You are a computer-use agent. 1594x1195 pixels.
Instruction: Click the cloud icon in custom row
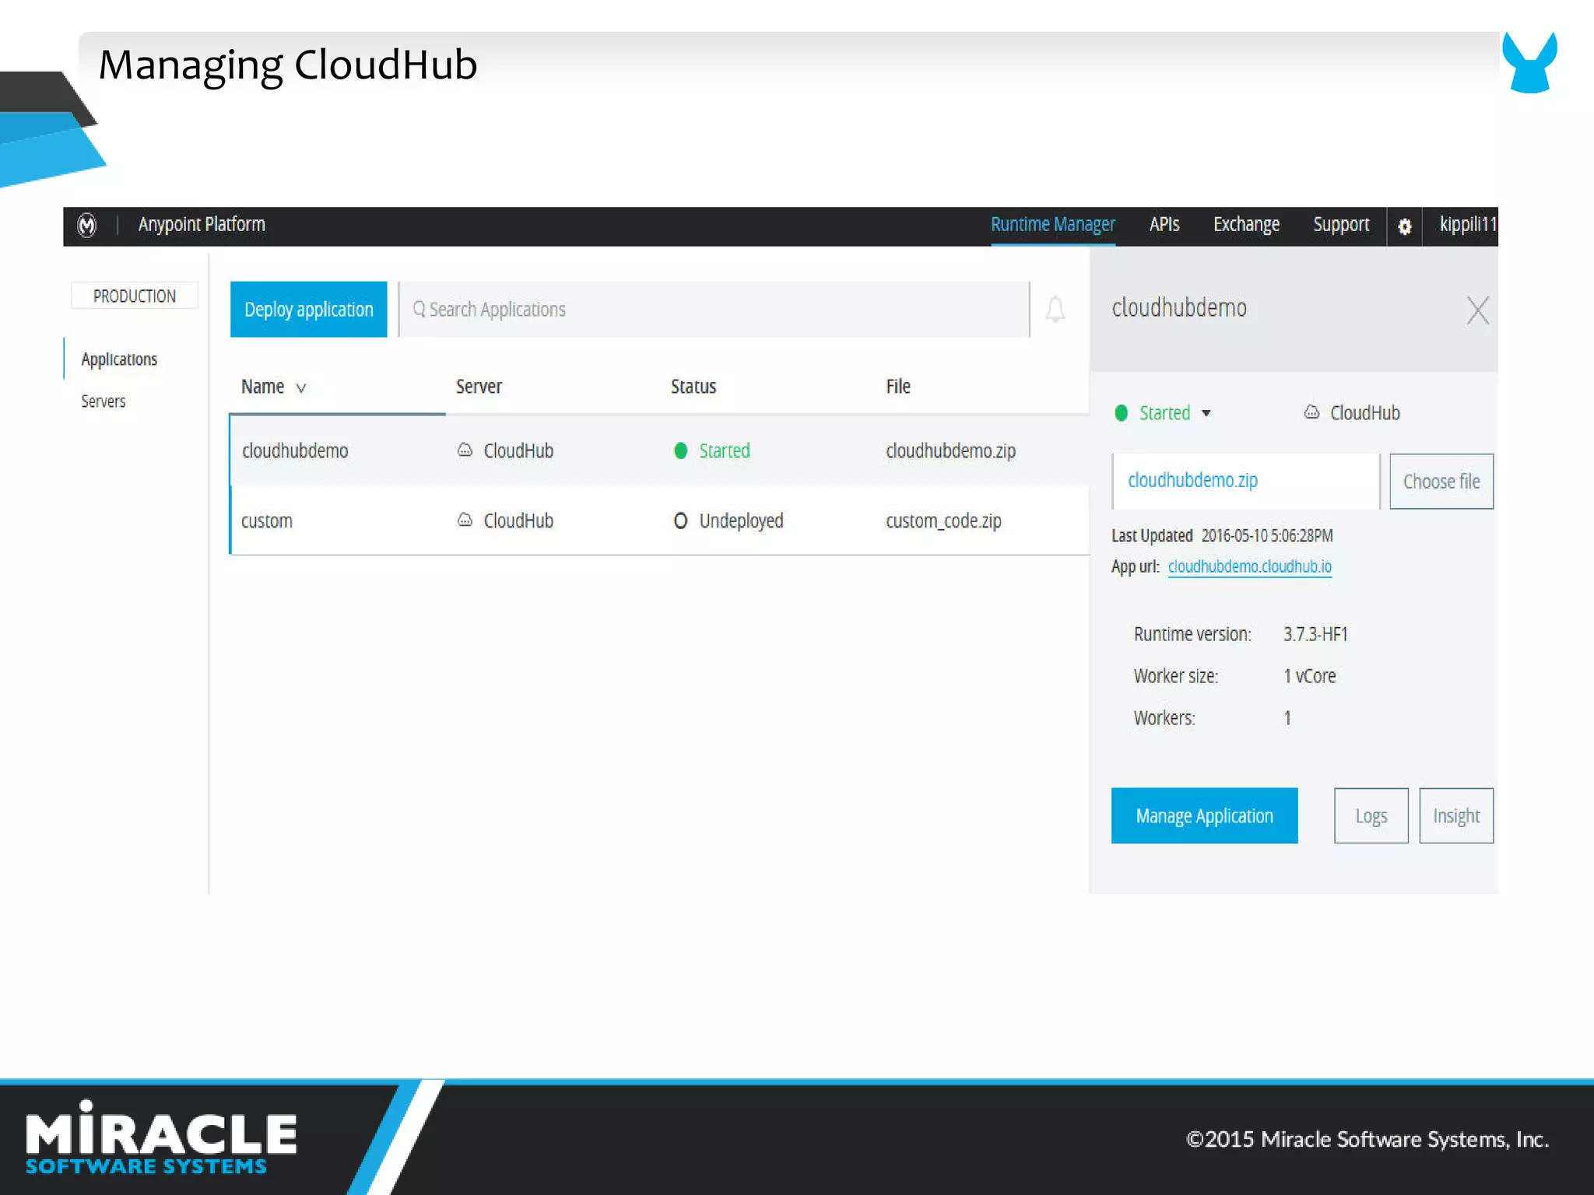tap(465, 520)
